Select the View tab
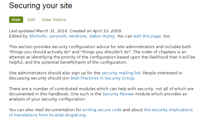Screen dimensions: 200x120 coord(16,20)
